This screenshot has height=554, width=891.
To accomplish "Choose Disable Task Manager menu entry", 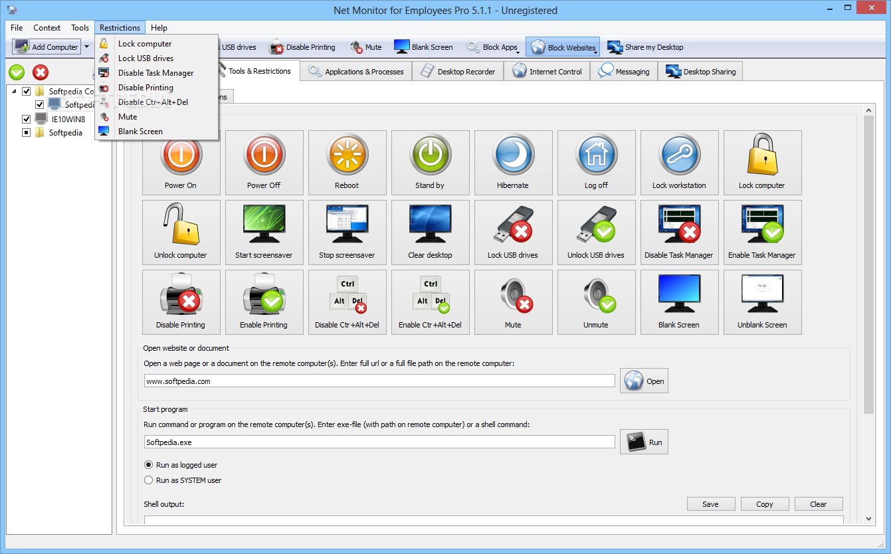I will click(157, 73).
